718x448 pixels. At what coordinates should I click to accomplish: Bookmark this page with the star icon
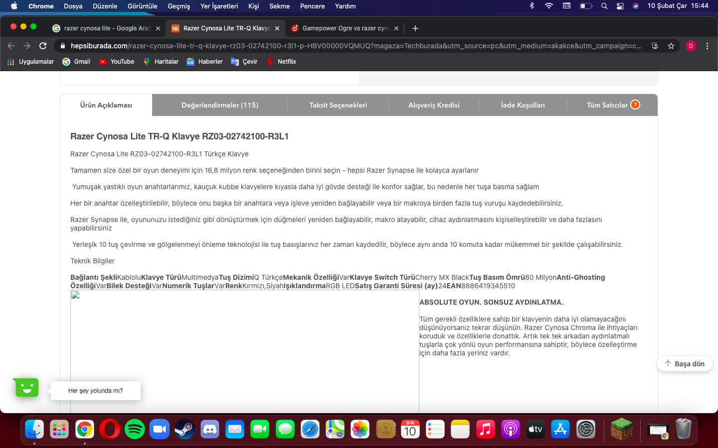[671, 46]
